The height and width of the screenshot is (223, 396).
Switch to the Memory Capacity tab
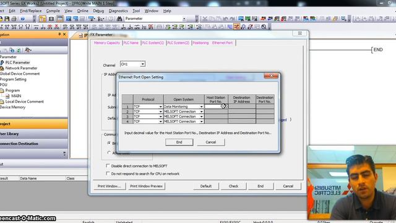coord(106,43)
